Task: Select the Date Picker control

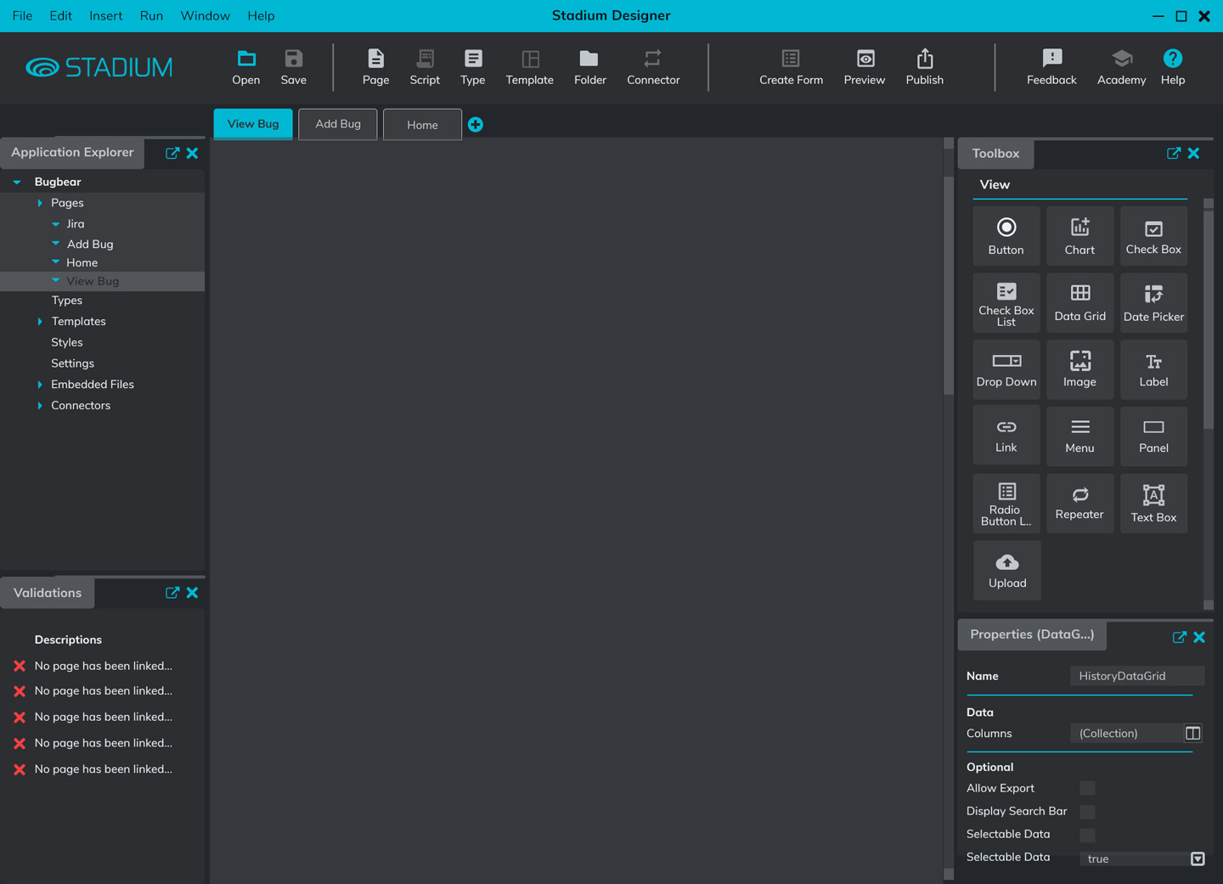Action: click(x=1153, y=302)
